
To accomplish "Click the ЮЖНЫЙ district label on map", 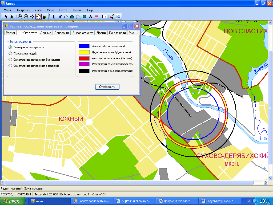I will 71,119.
